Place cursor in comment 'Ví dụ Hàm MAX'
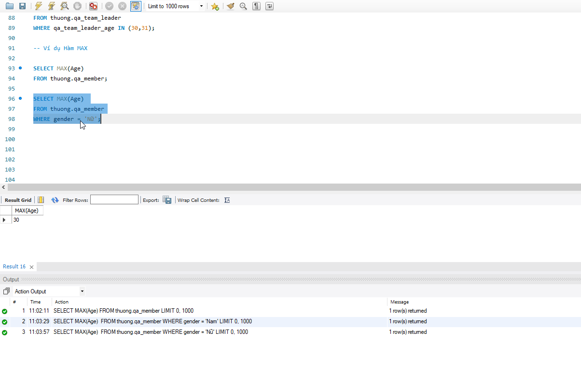The height and width of the screenshot is (370, 581). [66, 48]
